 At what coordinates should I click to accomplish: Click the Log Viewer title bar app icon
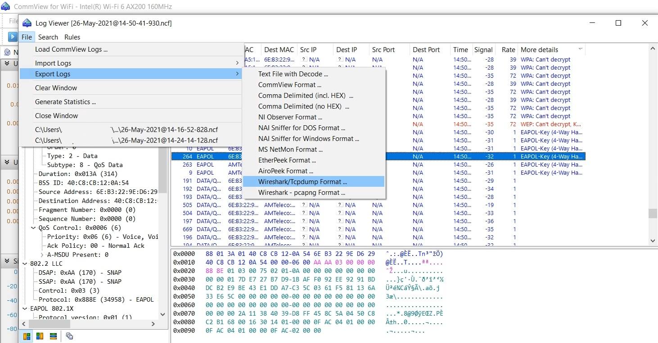(x=27, y=23)
